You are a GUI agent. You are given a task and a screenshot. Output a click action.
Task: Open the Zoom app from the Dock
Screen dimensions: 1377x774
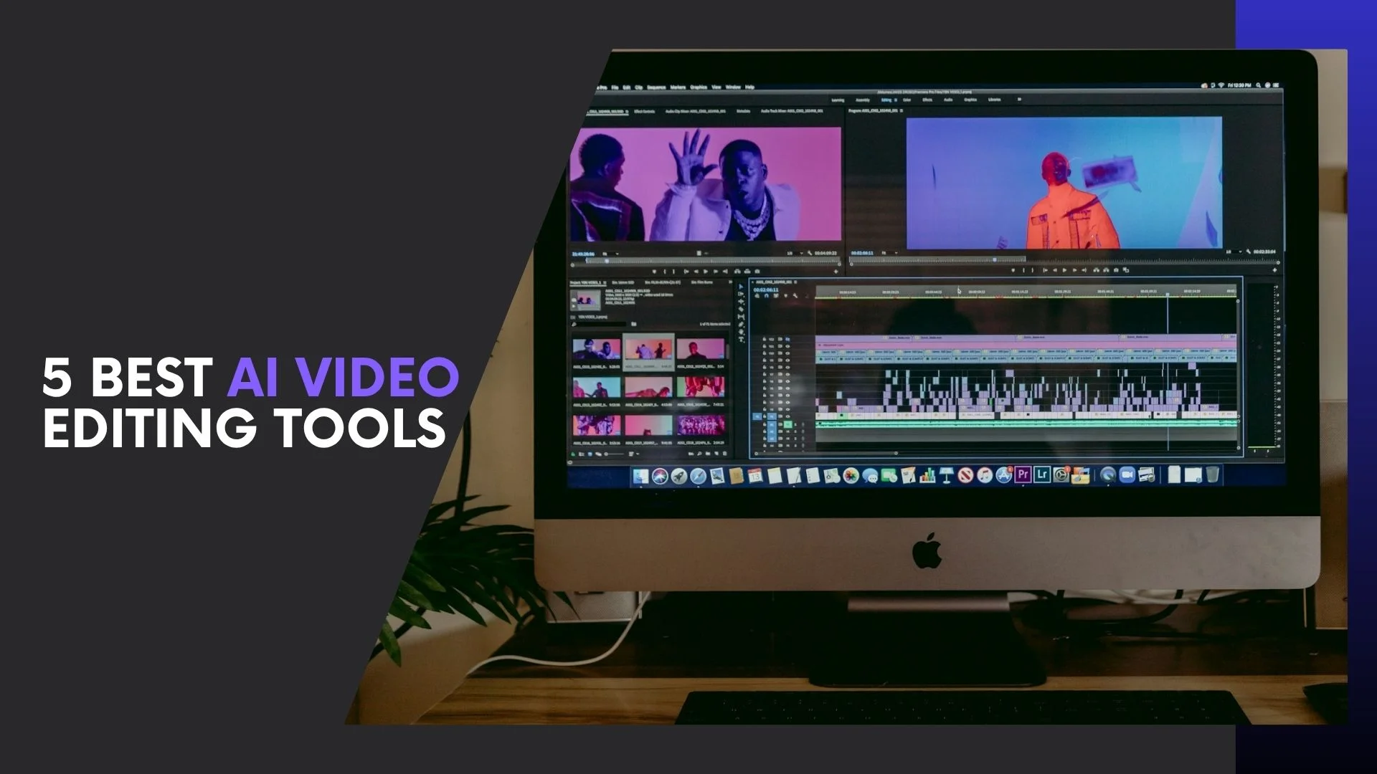1127,474
